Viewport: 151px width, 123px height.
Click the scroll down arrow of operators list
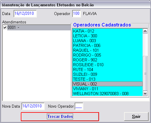[145, 94]
